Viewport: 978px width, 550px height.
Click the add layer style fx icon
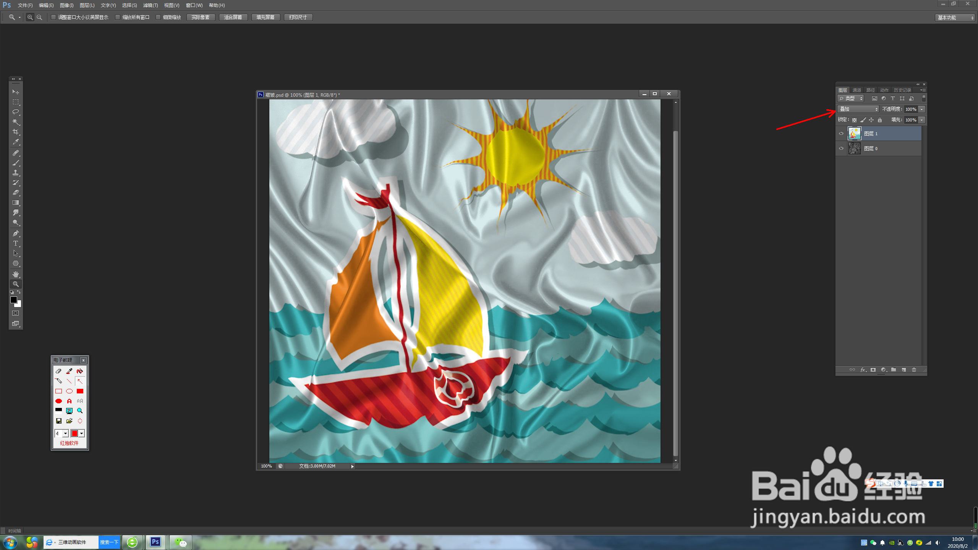point(863,370)
